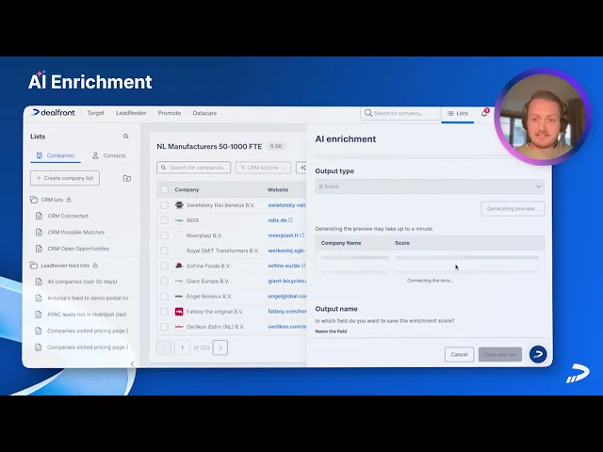Check the Niverplast B.V. row checkbox

[165, 235]
